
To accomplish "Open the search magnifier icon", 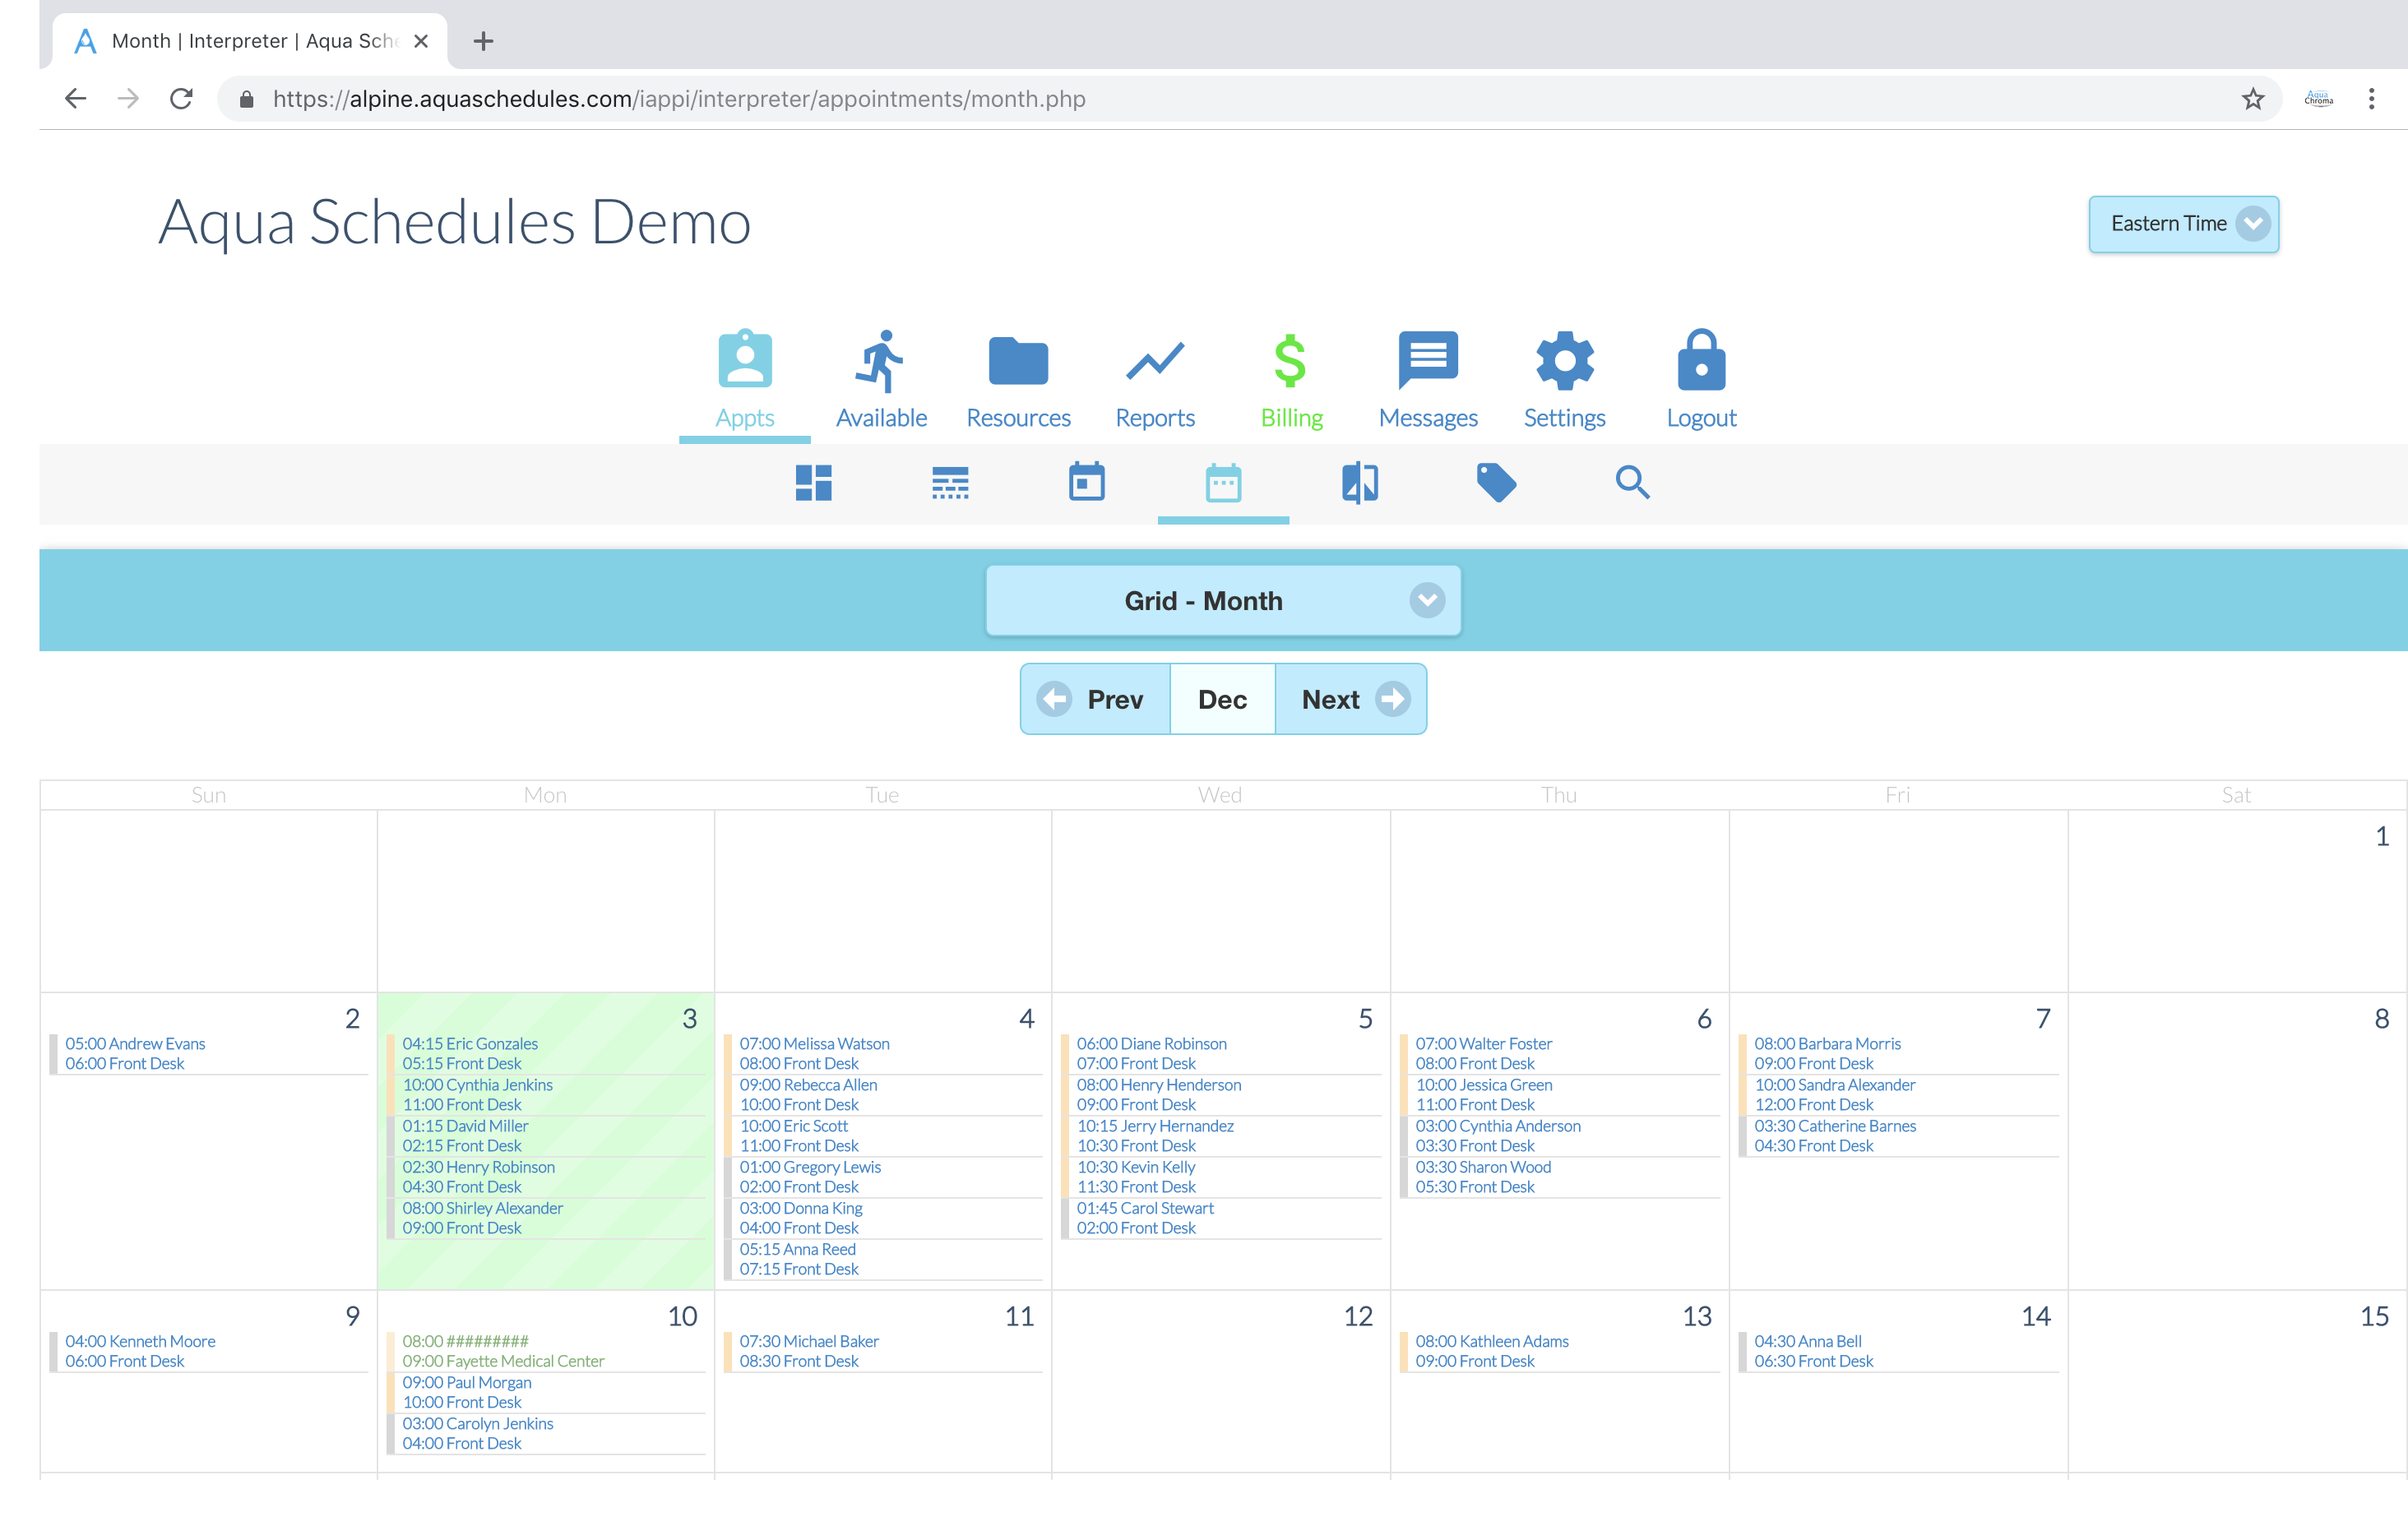I will tap(1633, 483).
